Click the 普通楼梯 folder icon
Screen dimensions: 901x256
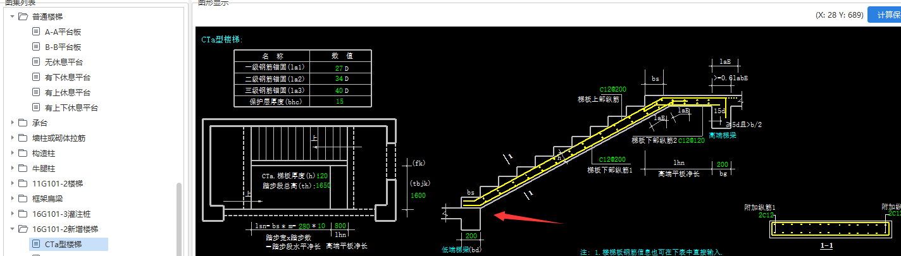(23, 16)
